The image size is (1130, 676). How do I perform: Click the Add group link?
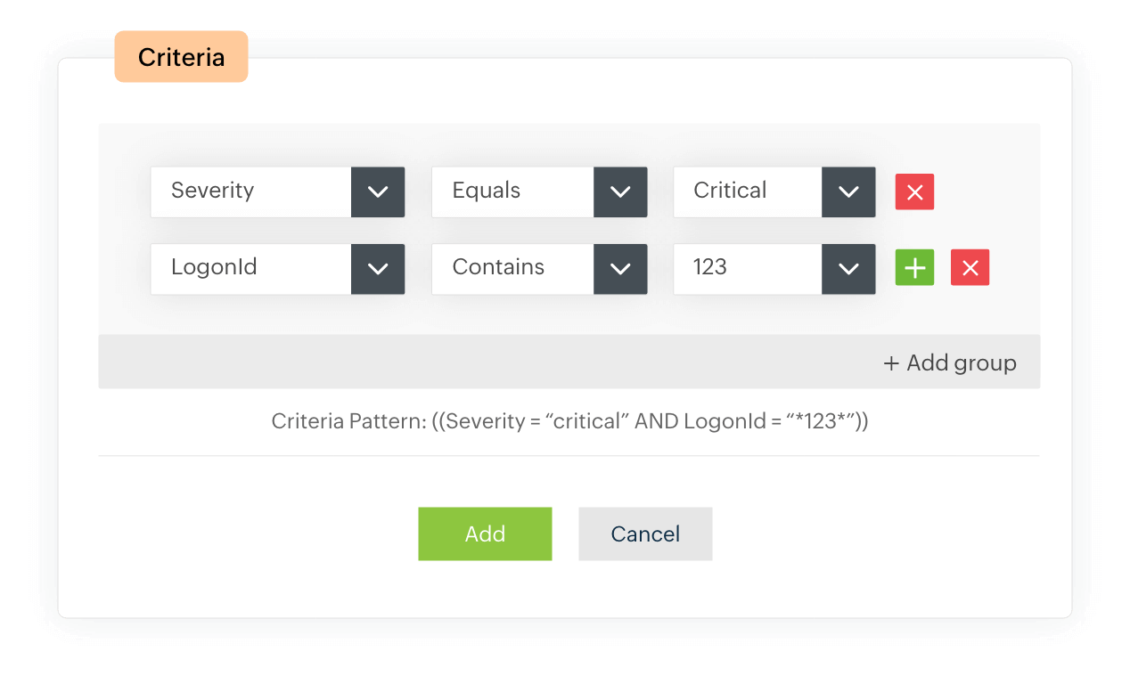click(950, 363)
